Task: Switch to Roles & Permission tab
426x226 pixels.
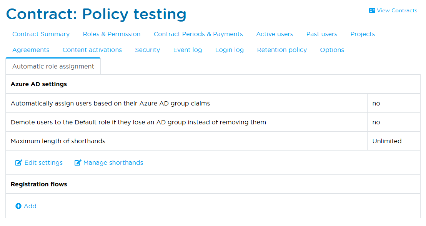Action: coord(111,34)
